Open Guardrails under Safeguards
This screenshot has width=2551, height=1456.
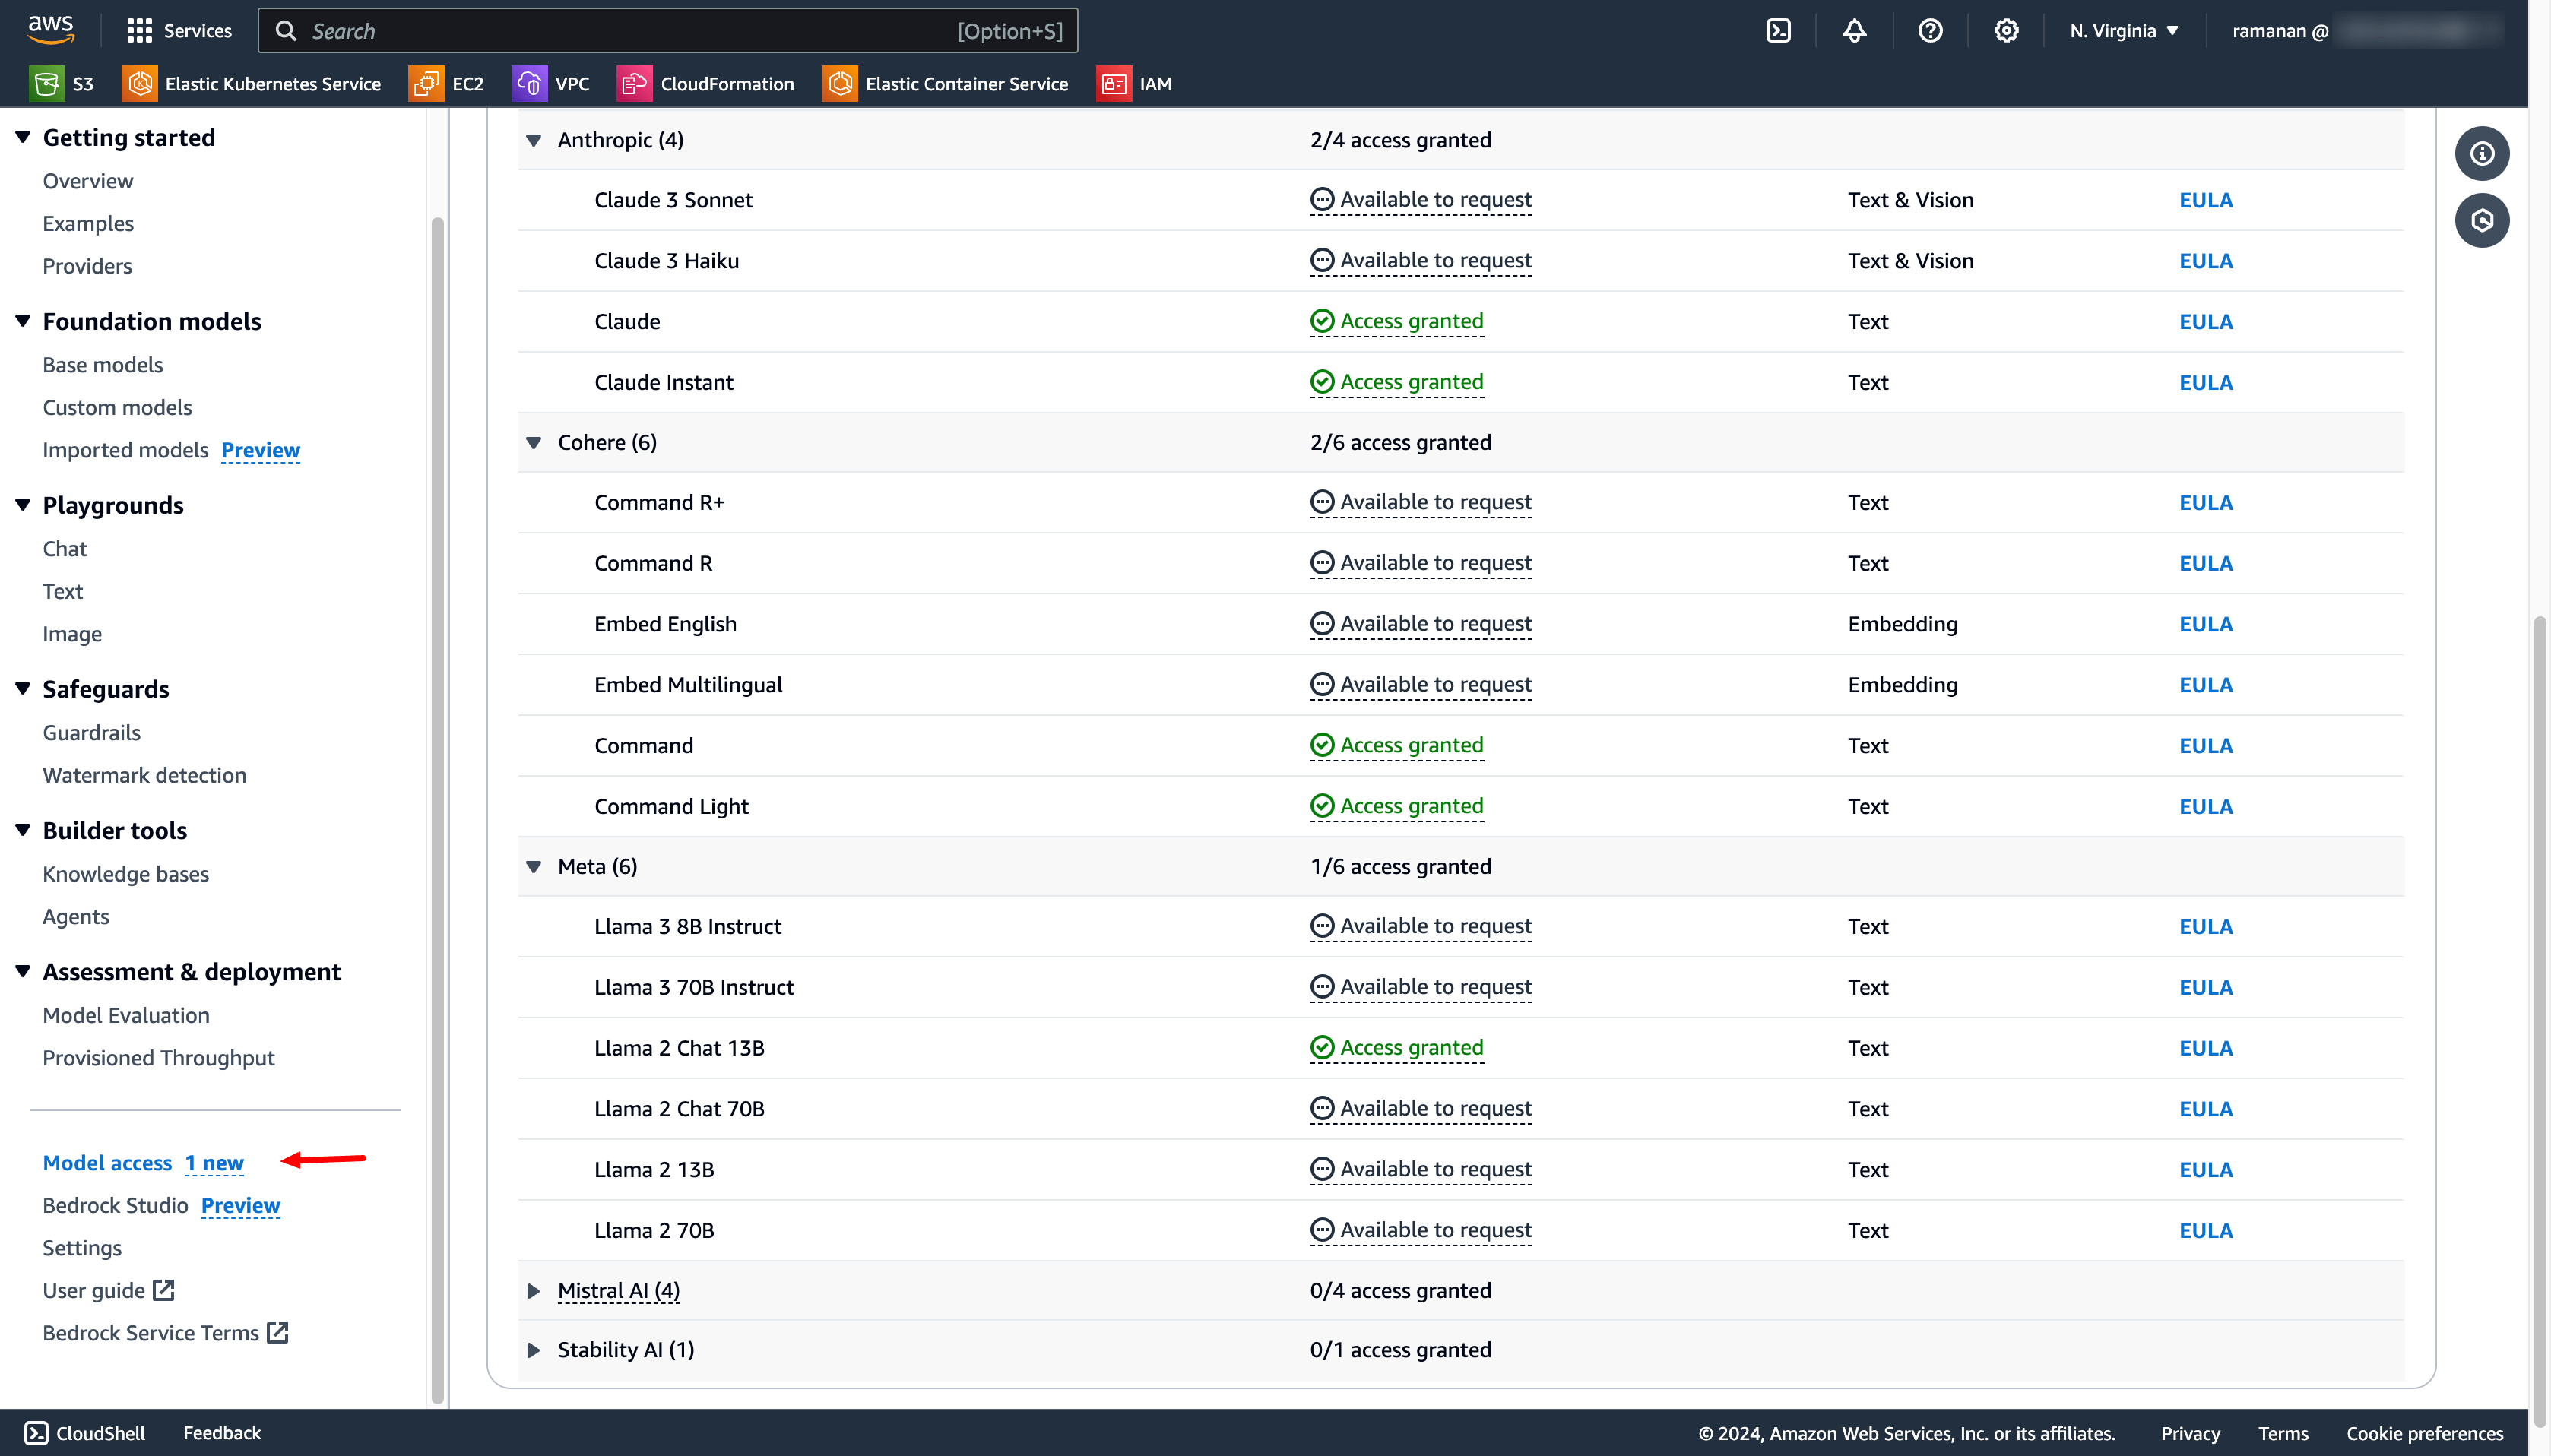[x=91, y=733]
